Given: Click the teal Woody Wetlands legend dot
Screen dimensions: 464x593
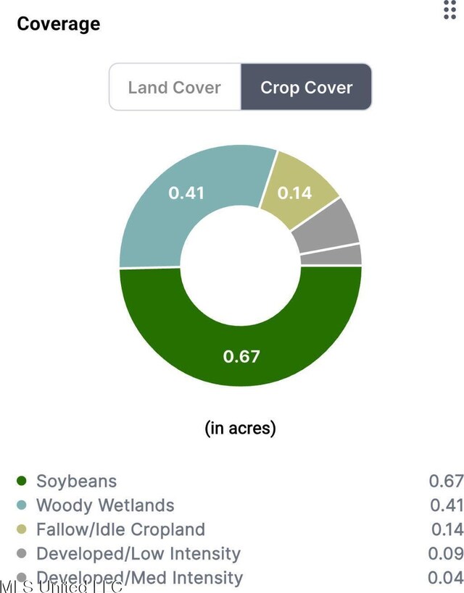Looking at the screenshot, I should click(x=22, y=505).
